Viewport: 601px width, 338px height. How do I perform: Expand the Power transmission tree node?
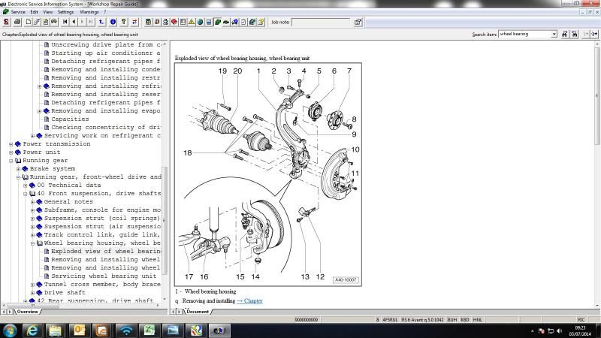pos(11,144)
